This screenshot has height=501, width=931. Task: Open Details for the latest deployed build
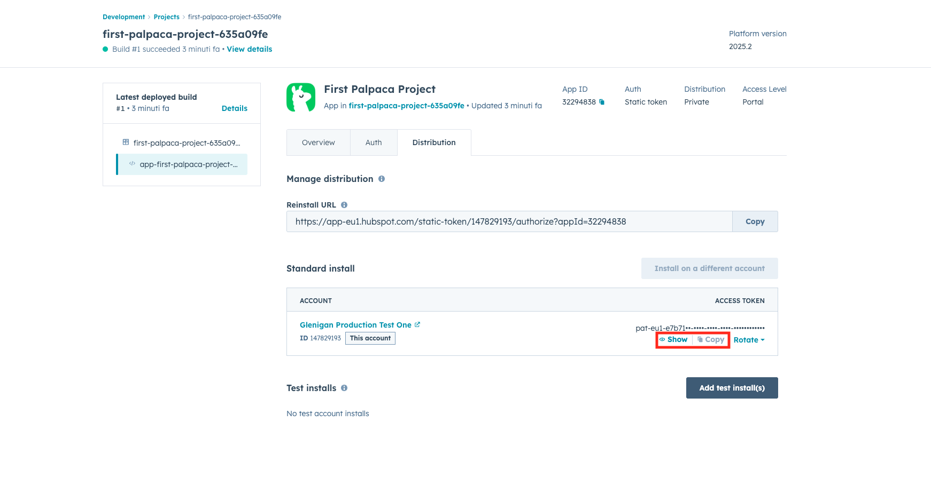pos(234,108)
